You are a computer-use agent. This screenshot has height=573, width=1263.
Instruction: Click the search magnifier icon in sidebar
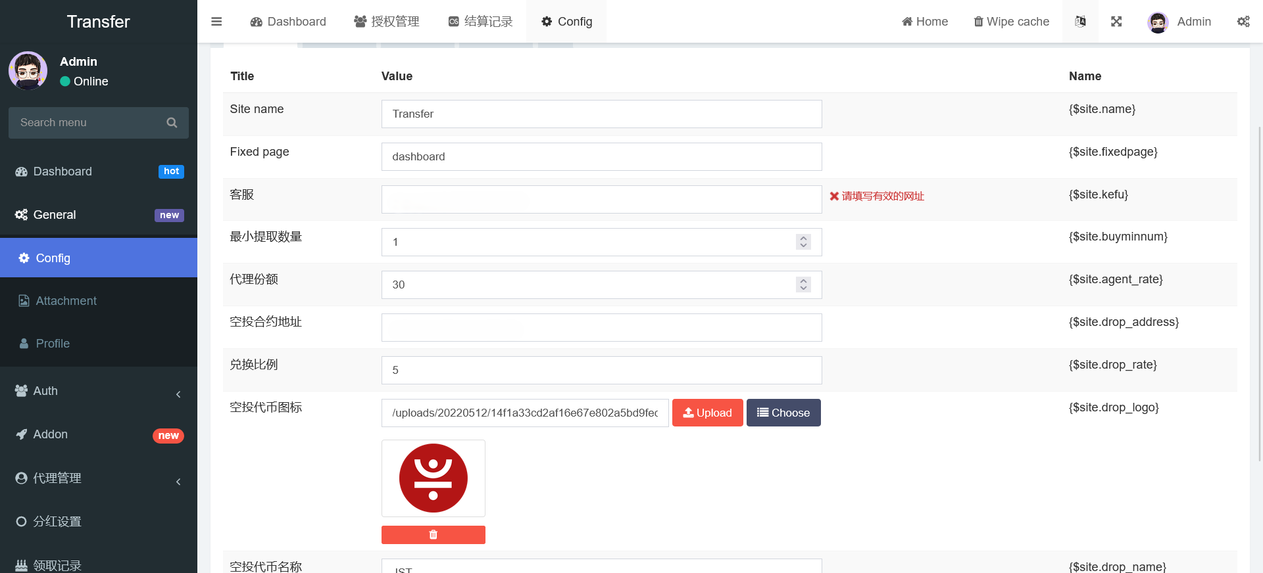172,123
